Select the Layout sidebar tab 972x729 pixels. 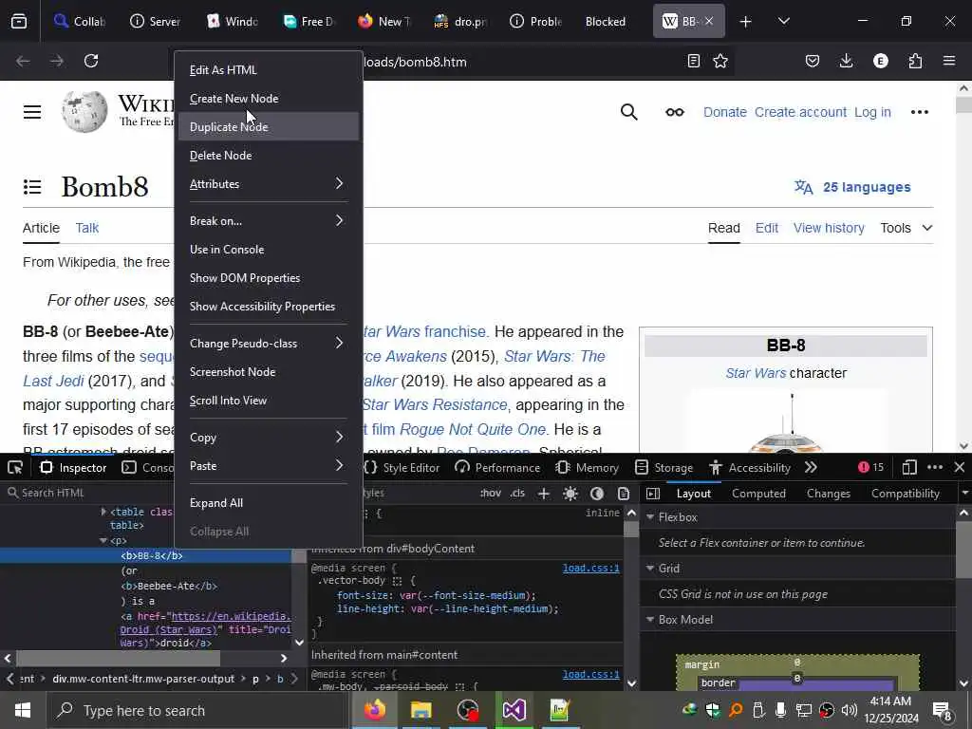click(x=694, y=494)
